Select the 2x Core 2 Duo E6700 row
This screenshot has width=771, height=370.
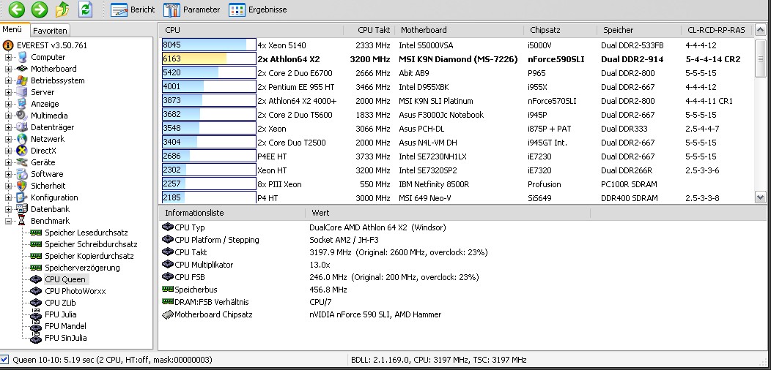[457, 73]
